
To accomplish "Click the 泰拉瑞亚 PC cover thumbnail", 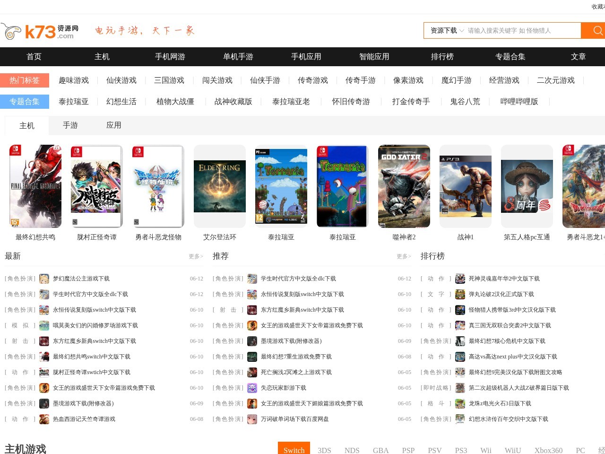I will 281,186.
